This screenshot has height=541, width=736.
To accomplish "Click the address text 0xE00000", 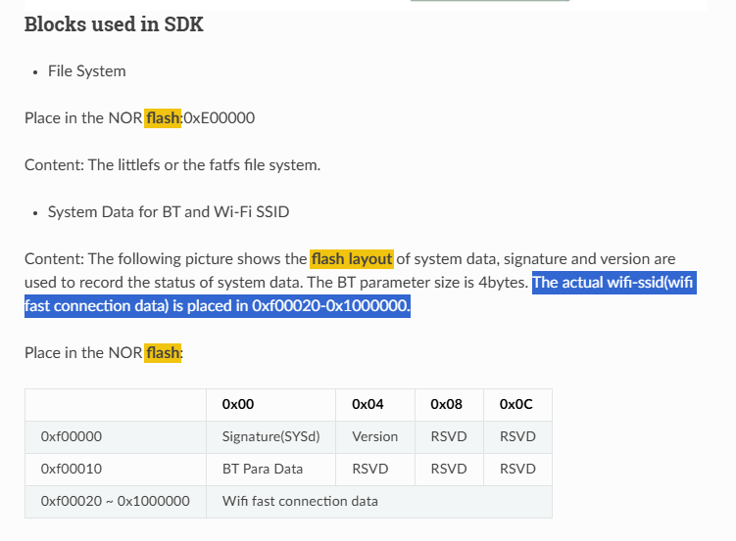I will click(x=220, y=118).
